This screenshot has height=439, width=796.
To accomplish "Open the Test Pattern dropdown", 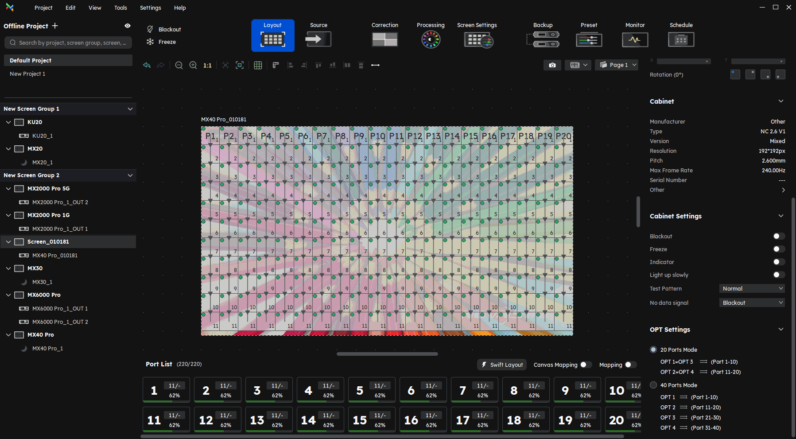I will (x=752, y=288).
